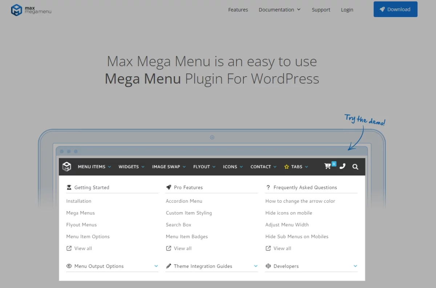Screen dimensions: 436x288
Task: Click the cube logo in the demo menu bar
Action: pyautogui.click(x=66, y=167)
